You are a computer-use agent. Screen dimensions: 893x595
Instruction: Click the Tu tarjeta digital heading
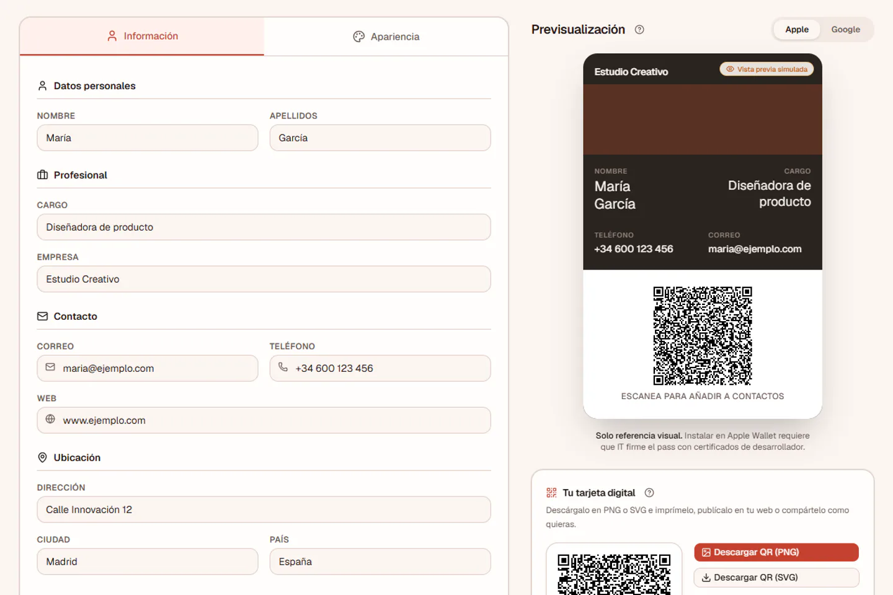598,493
